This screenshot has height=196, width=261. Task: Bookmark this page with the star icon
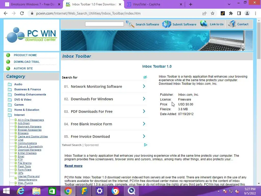tap(213, 13)
